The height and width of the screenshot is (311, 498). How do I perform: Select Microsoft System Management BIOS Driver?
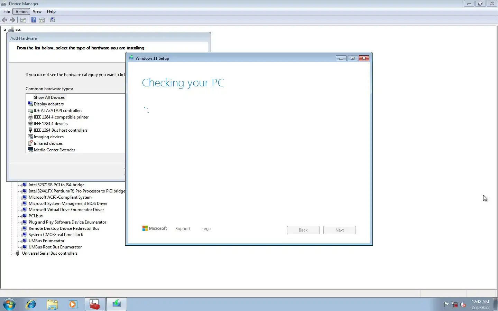point(68,204)
